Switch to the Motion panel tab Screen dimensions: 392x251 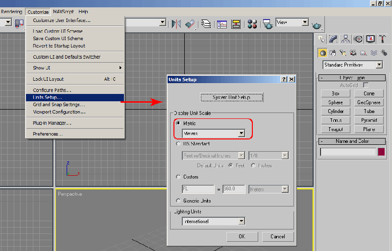click(x=358, y=39)
